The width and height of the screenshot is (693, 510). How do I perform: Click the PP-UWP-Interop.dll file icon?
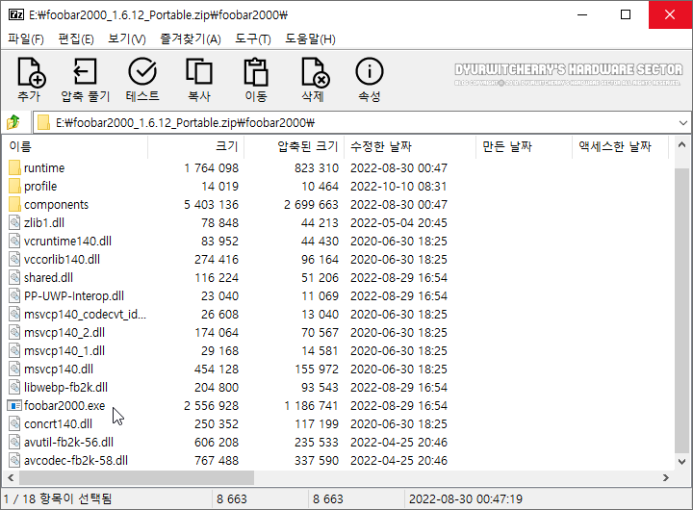tap(14, 295)
